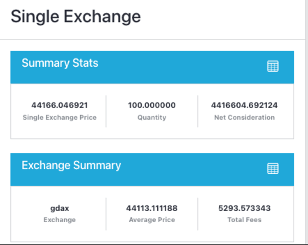Click the Total Fees label
308x245 pixels.
pos(244,220)
